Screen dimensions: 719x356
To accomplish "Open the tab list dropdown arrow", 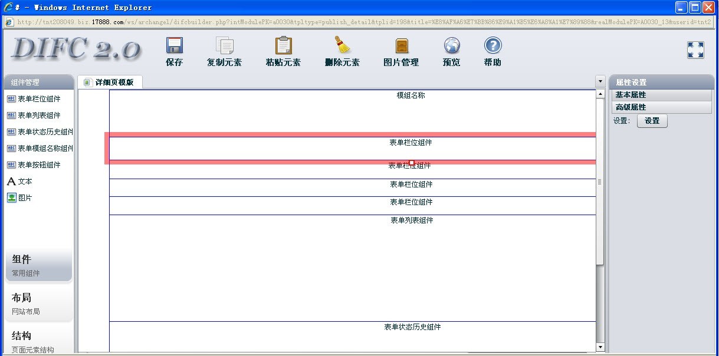I will pos(600,81).
